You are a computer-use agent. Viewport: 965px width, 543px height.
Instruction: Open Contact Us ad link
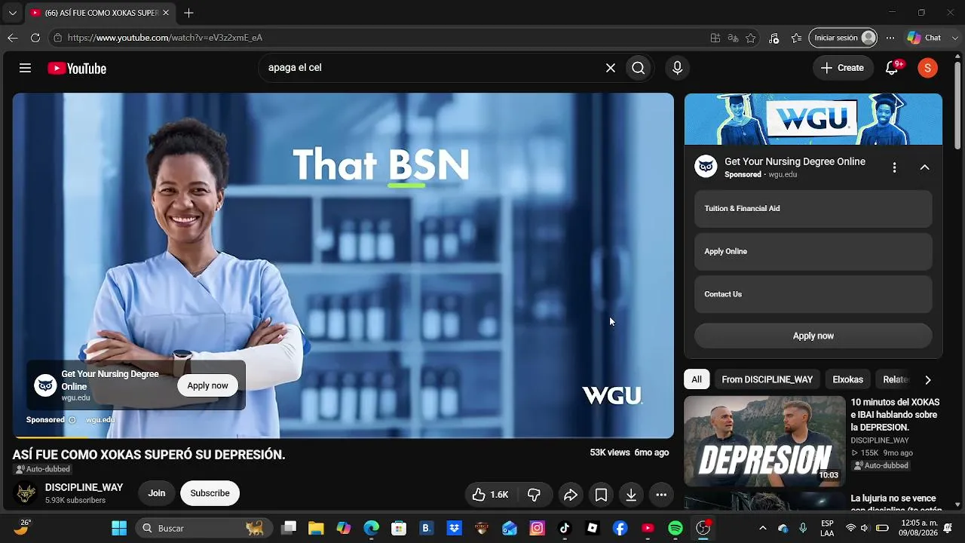click(813, 294)
